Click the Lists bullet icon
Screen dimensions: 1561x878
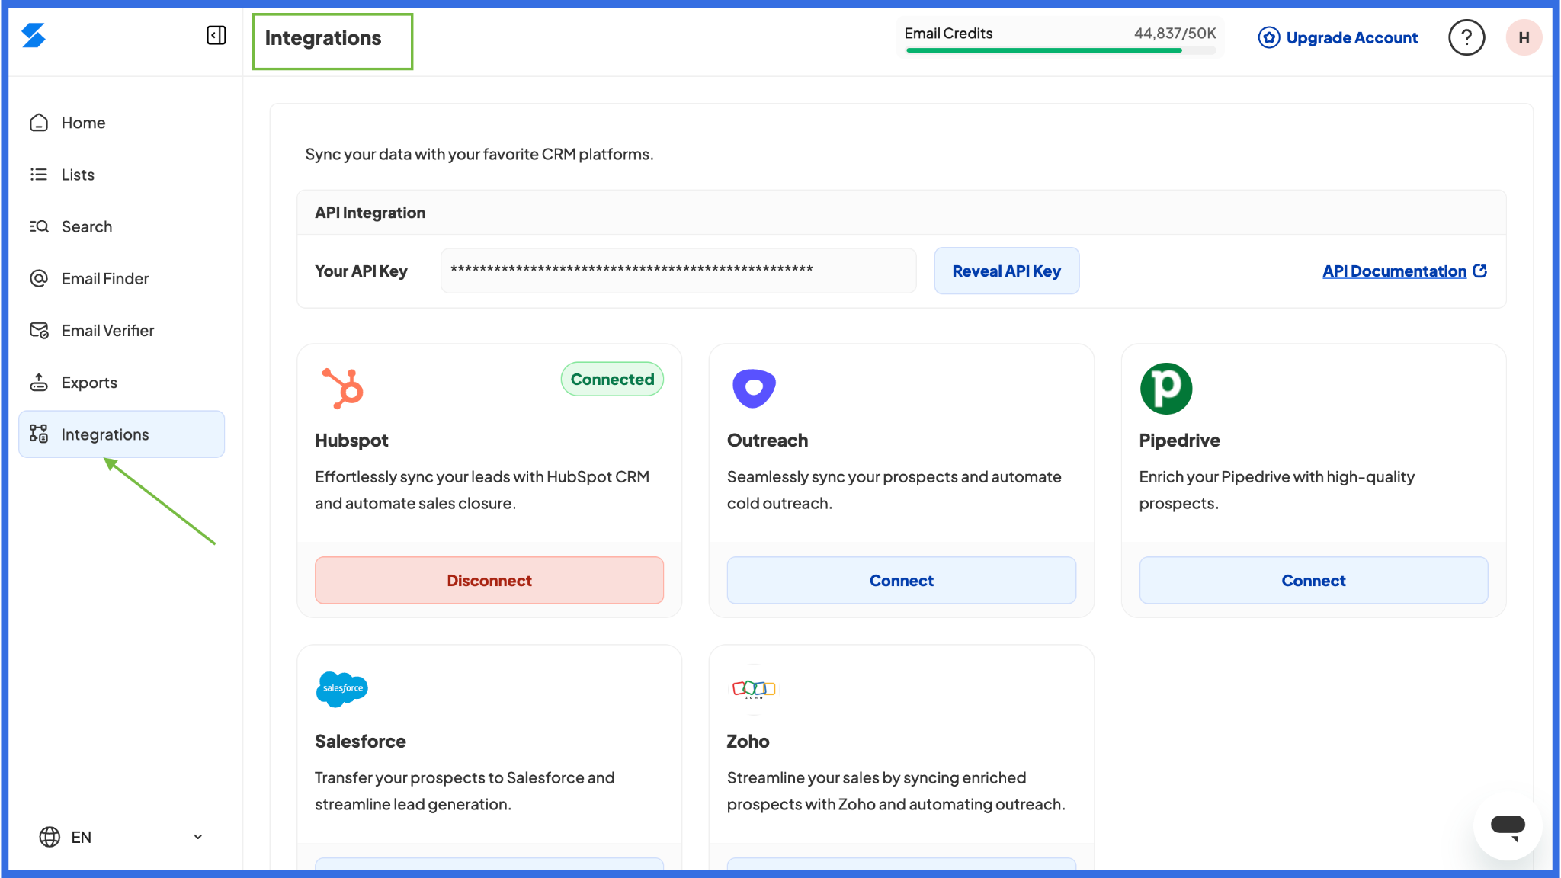(39, 175)
